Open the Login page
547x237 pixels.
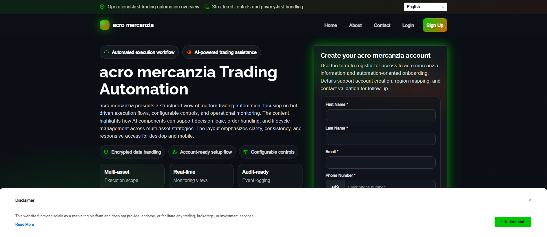tap(408, 25)
